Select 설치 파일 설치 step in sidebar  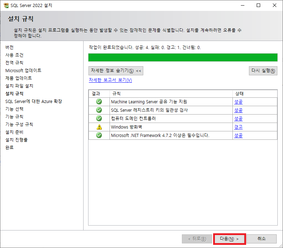tap(19, 86)
